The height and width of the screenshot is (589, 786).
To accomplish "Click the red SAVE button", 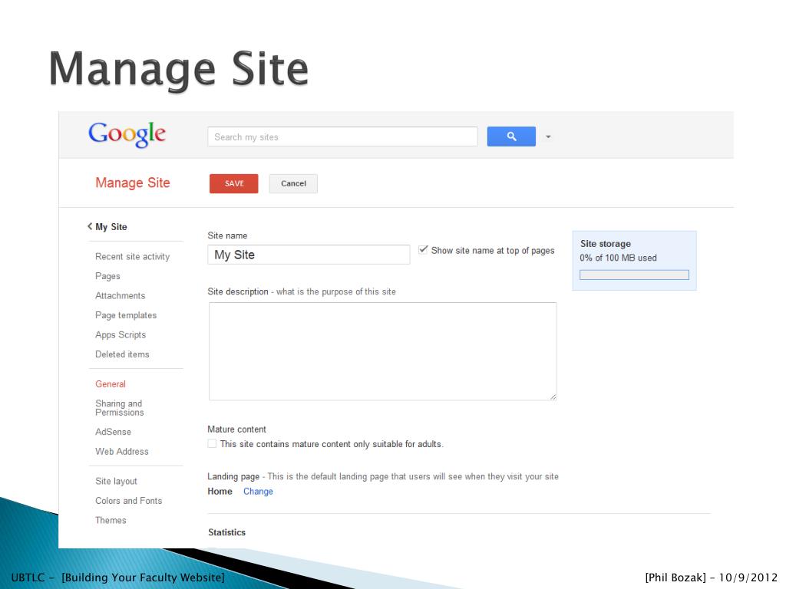I will pos(233,183).
